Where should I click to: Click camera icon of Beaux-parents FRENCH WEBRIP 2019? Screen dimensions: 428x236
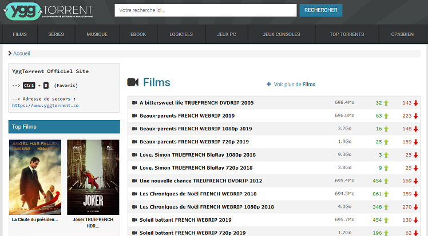tap(134, 116)
